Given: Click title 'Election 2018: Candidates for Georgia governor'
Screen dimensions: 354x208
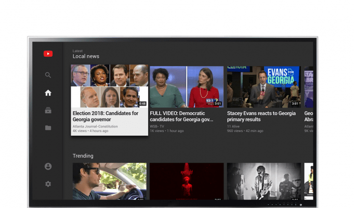Looking at the screenshot, I should (x=106, y=116).
